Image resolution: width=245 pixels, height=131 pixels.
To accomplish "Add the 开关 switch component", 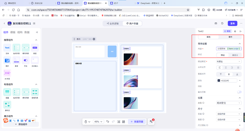I will point(25,60).
